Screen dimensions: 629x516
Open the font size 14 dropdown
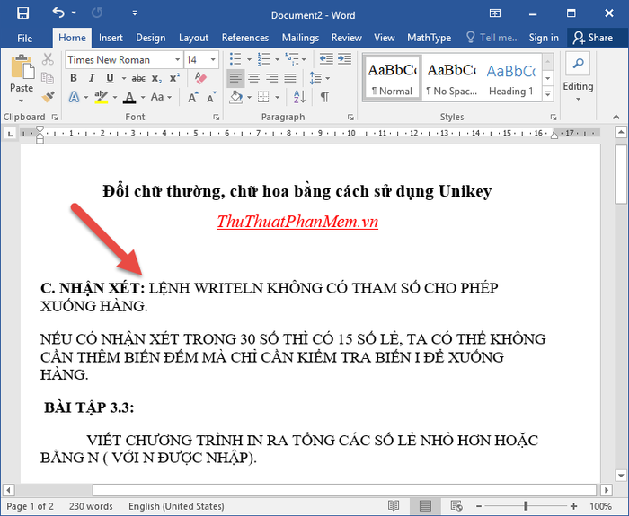pyautogui.click(x=214, y=60)
